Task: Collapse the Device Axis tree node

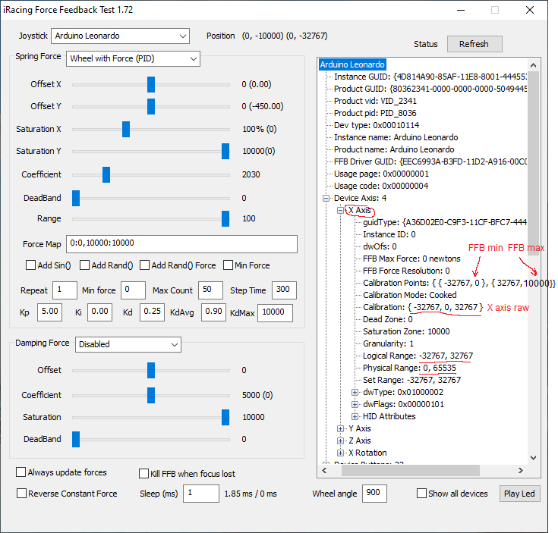Action: tap(326, 199)
